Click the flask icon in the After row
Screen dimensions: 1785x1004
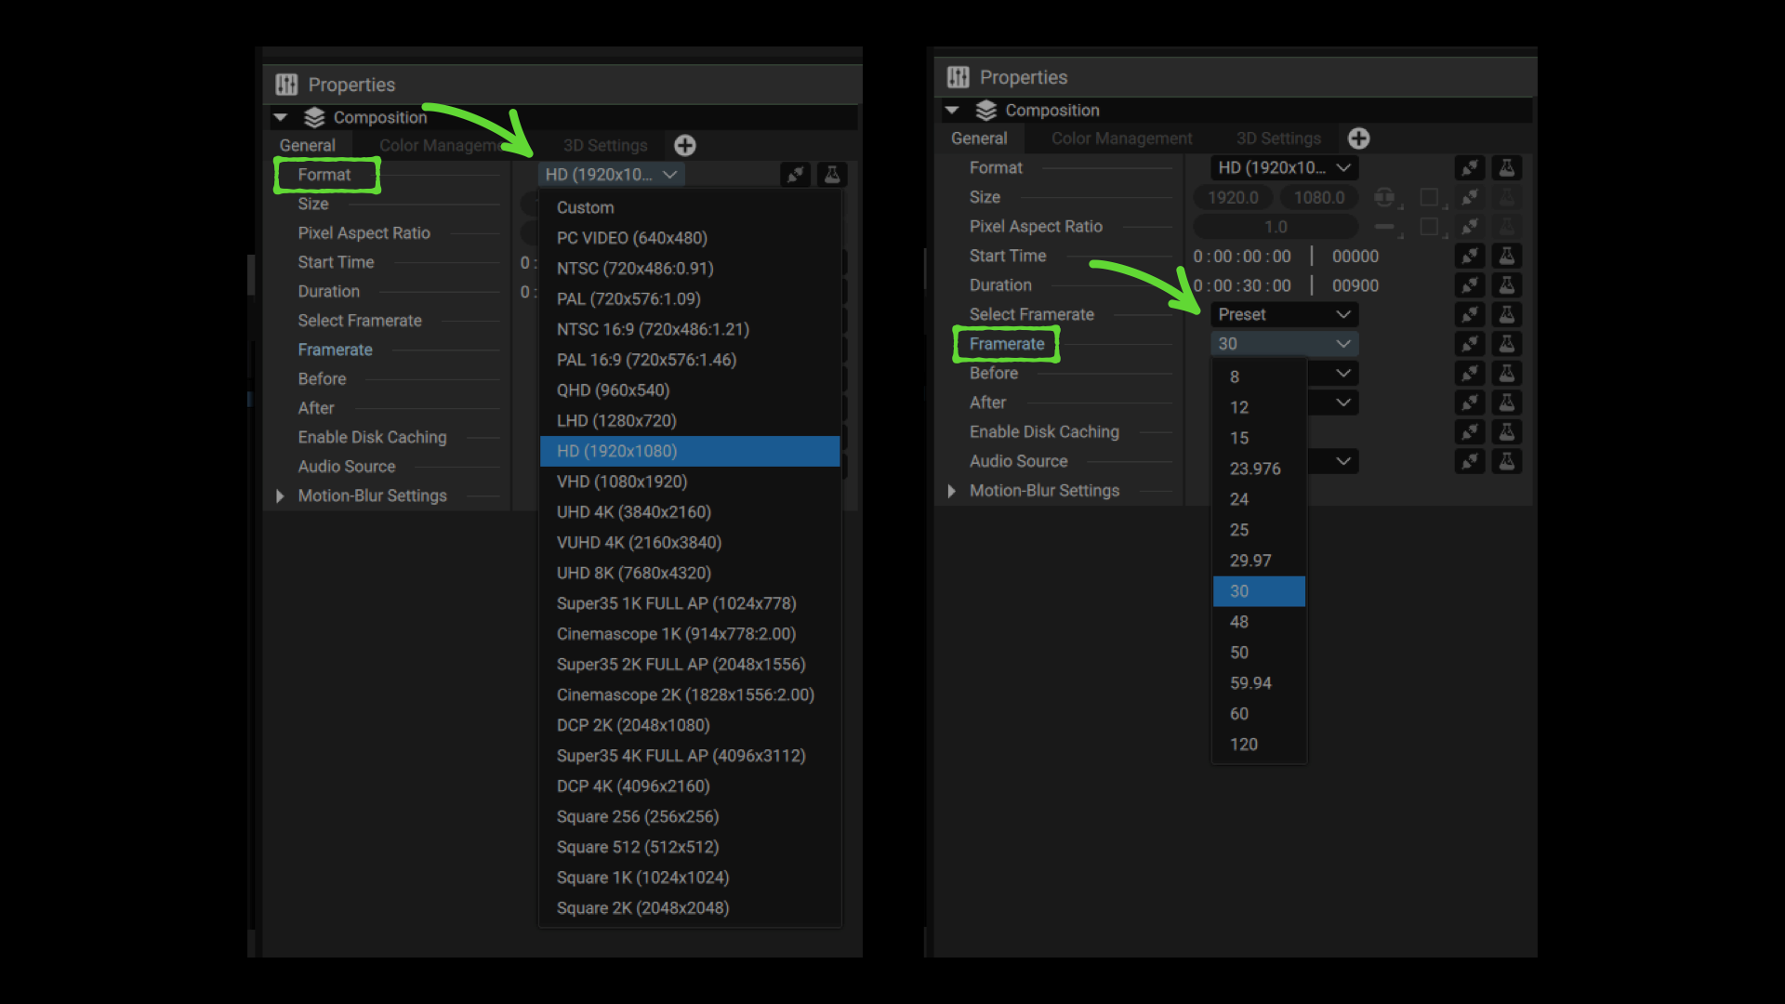[x=1507, y=403]
